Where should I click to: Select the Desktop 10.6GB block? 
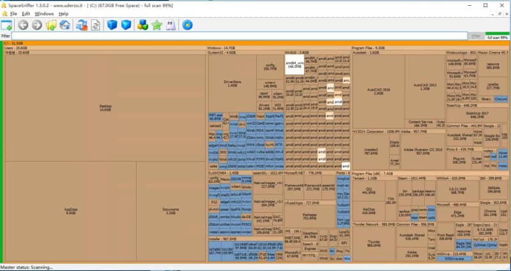coord(105,108)
